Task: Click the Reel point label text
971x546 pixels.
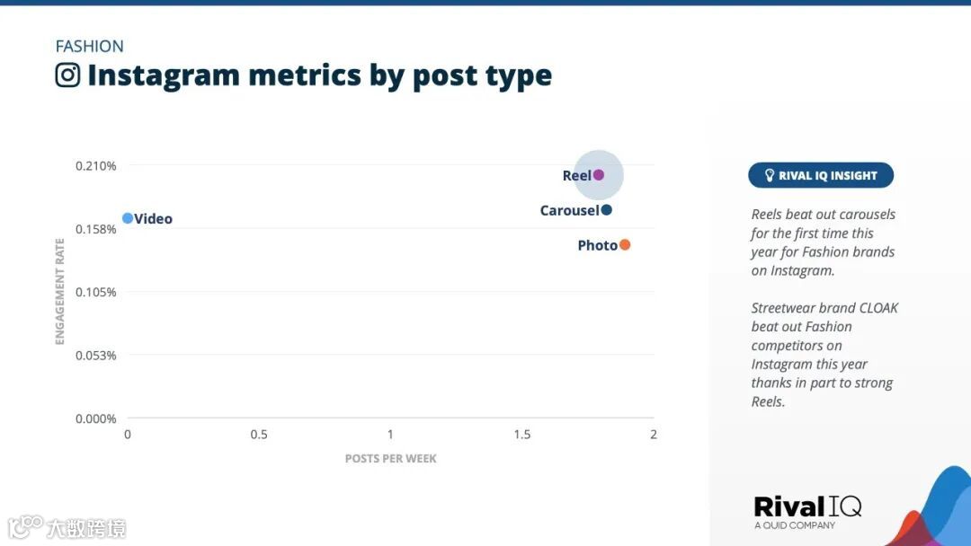Action: point(576,176)
